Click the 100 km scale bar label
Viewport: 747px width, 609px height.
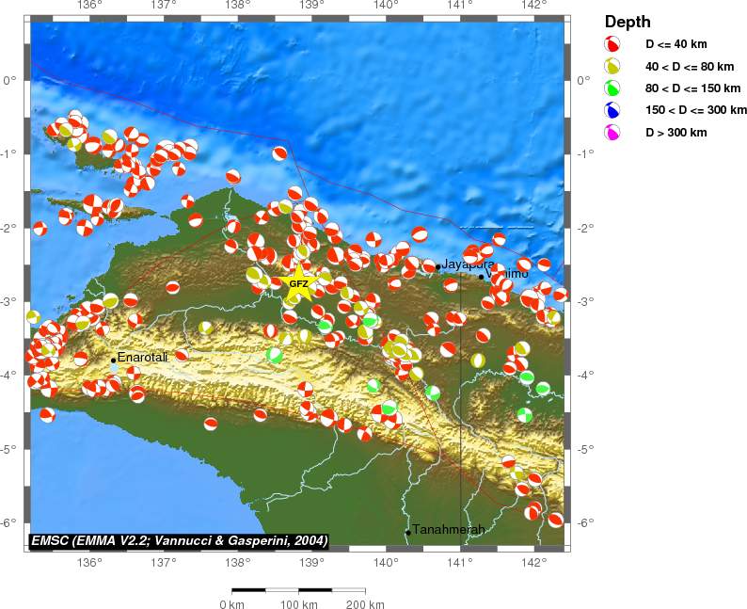pos(298,603)
